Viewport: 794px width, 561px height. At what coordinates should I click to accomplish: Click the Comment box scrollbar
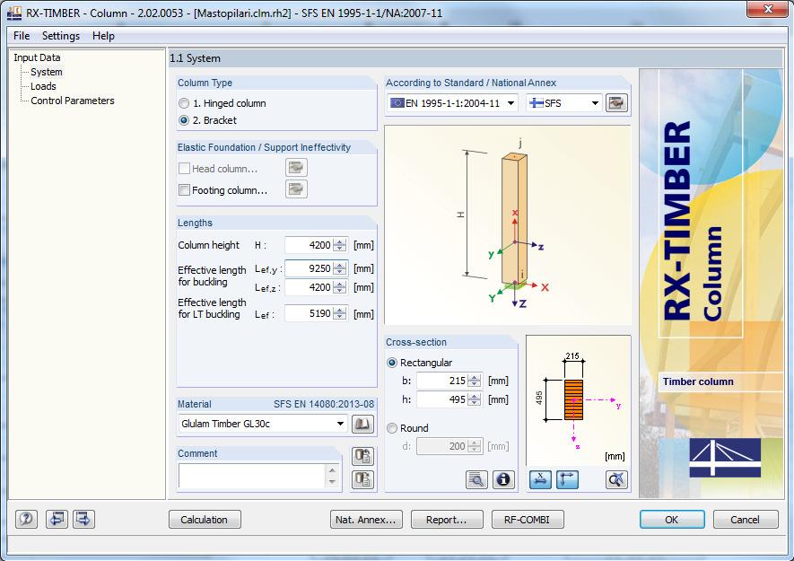click(332, 476)
